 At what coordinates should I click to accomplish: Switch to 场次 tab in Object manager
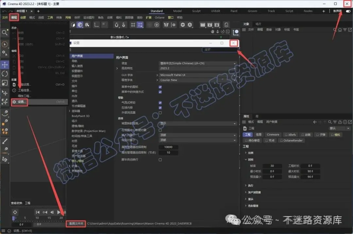pyautogui.click(x=258, y=24)
